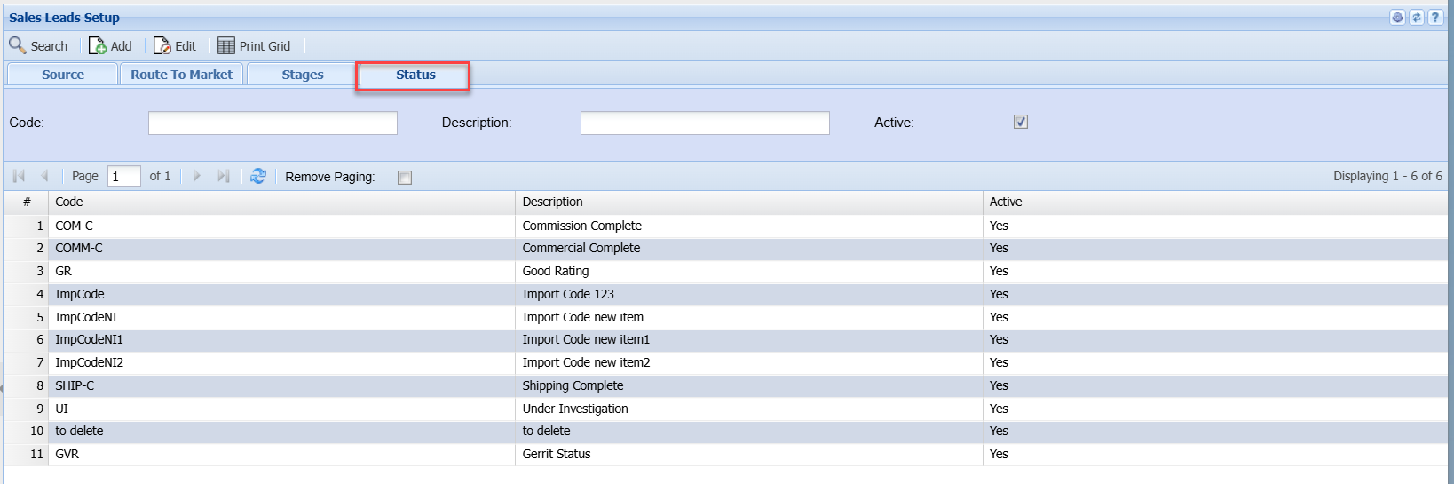Click into the Code filter field
The image size is (1454, 484).
tap(273, 123)
